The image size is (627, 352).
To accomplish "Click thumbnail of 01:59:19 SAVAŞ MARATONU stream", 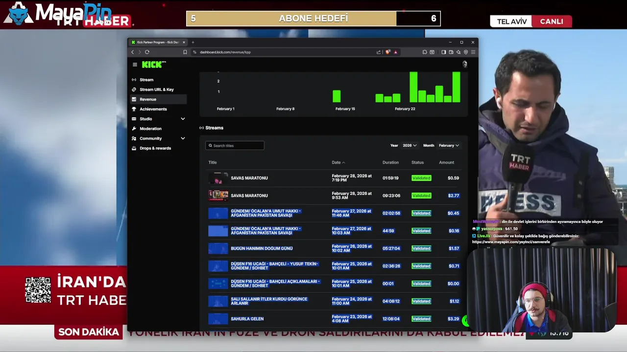I will [218, 178].
